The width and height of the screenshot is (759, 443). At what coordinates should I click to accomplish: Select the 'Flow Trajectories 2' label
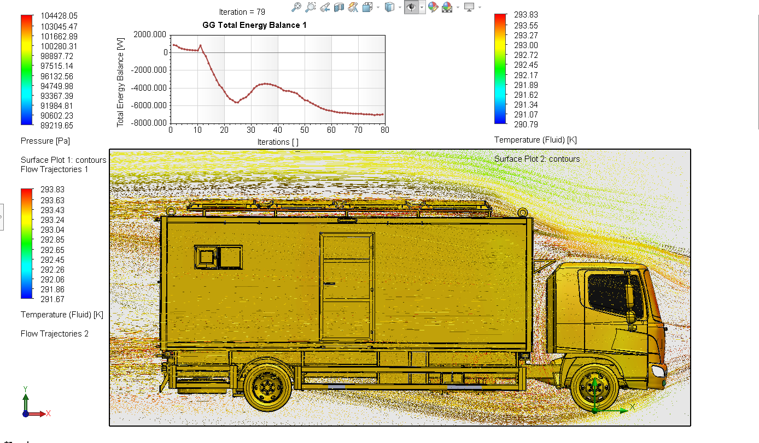coord(55,334)
